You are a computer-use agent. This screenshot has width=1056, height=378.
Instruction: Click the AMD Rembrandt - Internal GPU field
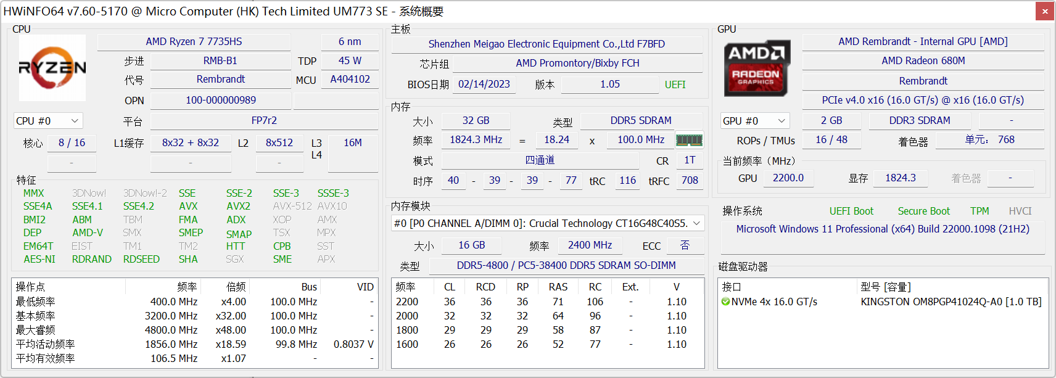coord(923,41)
